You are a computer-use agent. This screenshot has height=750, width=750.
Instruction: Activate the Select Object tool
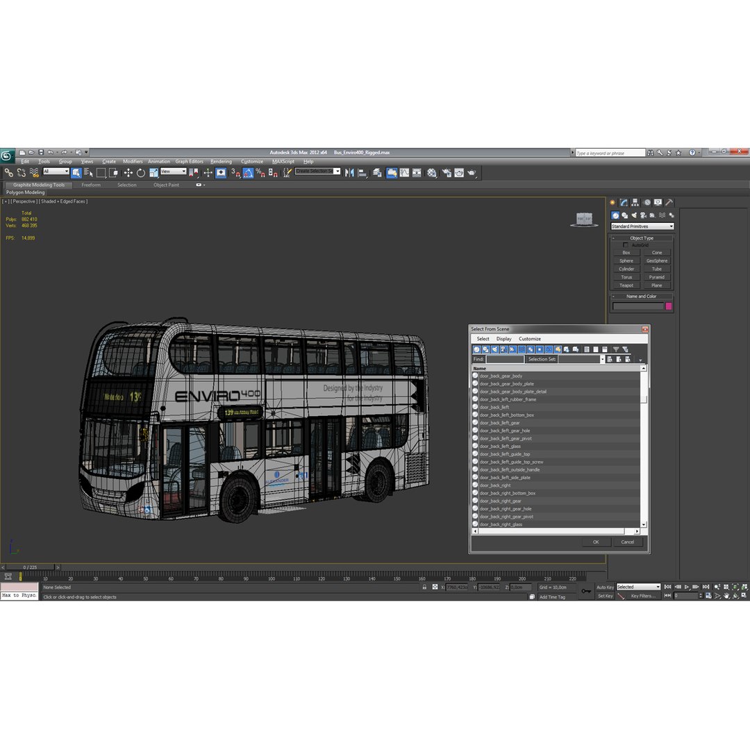(76, 173)
